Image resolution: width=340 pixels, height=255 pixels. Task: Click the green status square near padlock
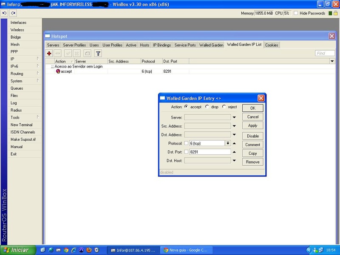[x=330, y=13]
